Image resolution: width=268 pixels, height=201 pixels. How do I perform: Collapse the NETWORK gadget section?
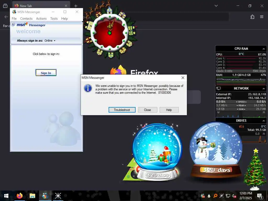pyautogui.click(x=264, y=88)
